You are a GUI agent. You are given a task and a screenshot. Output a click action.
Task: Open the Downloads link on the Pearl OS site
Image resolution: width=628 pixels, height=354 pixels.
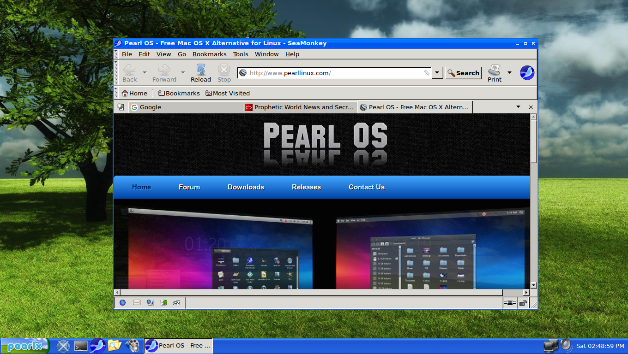246,187
